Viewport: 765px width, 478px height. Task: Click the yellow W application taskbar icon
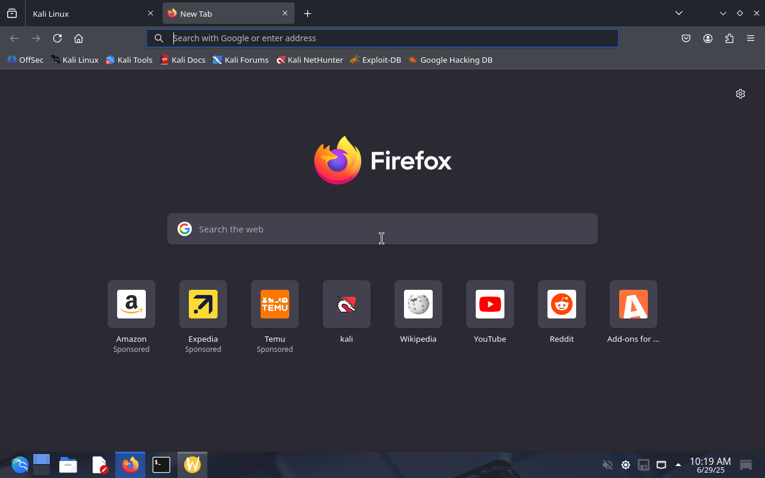(x=192, y=464)
